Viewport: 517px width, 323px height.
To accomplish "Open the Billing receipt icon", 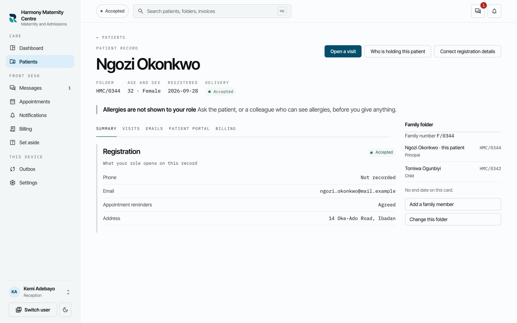I will [13, 129].
